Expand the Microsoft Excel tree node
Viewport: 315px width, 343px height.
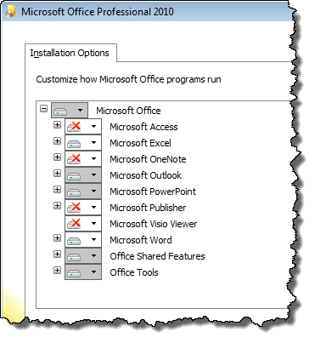pyautogui.click(x=57, y=140)
